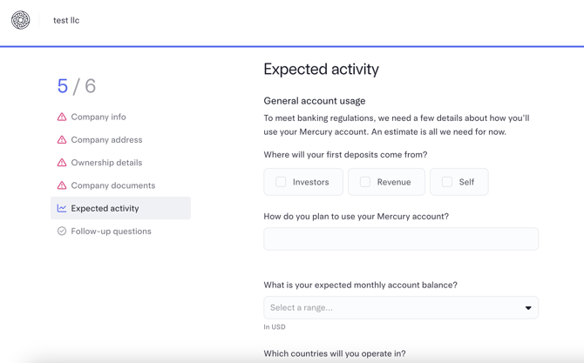
Task: Click warning icon beside Company documents
Action: (62, 185)
